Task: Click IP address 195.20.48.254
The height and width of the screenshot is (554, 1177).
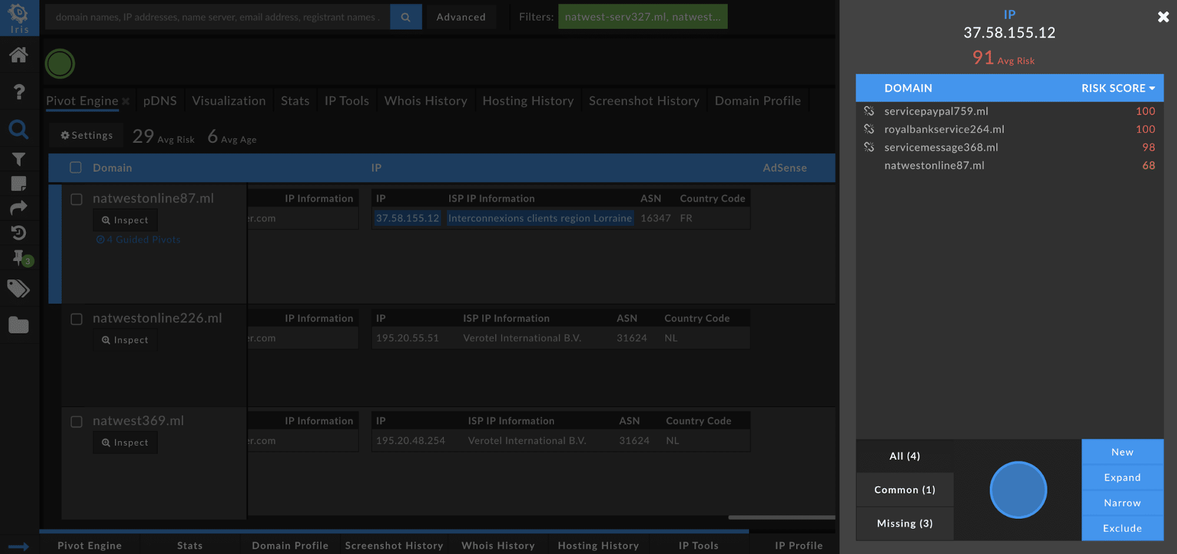Action: coord(410,440)
